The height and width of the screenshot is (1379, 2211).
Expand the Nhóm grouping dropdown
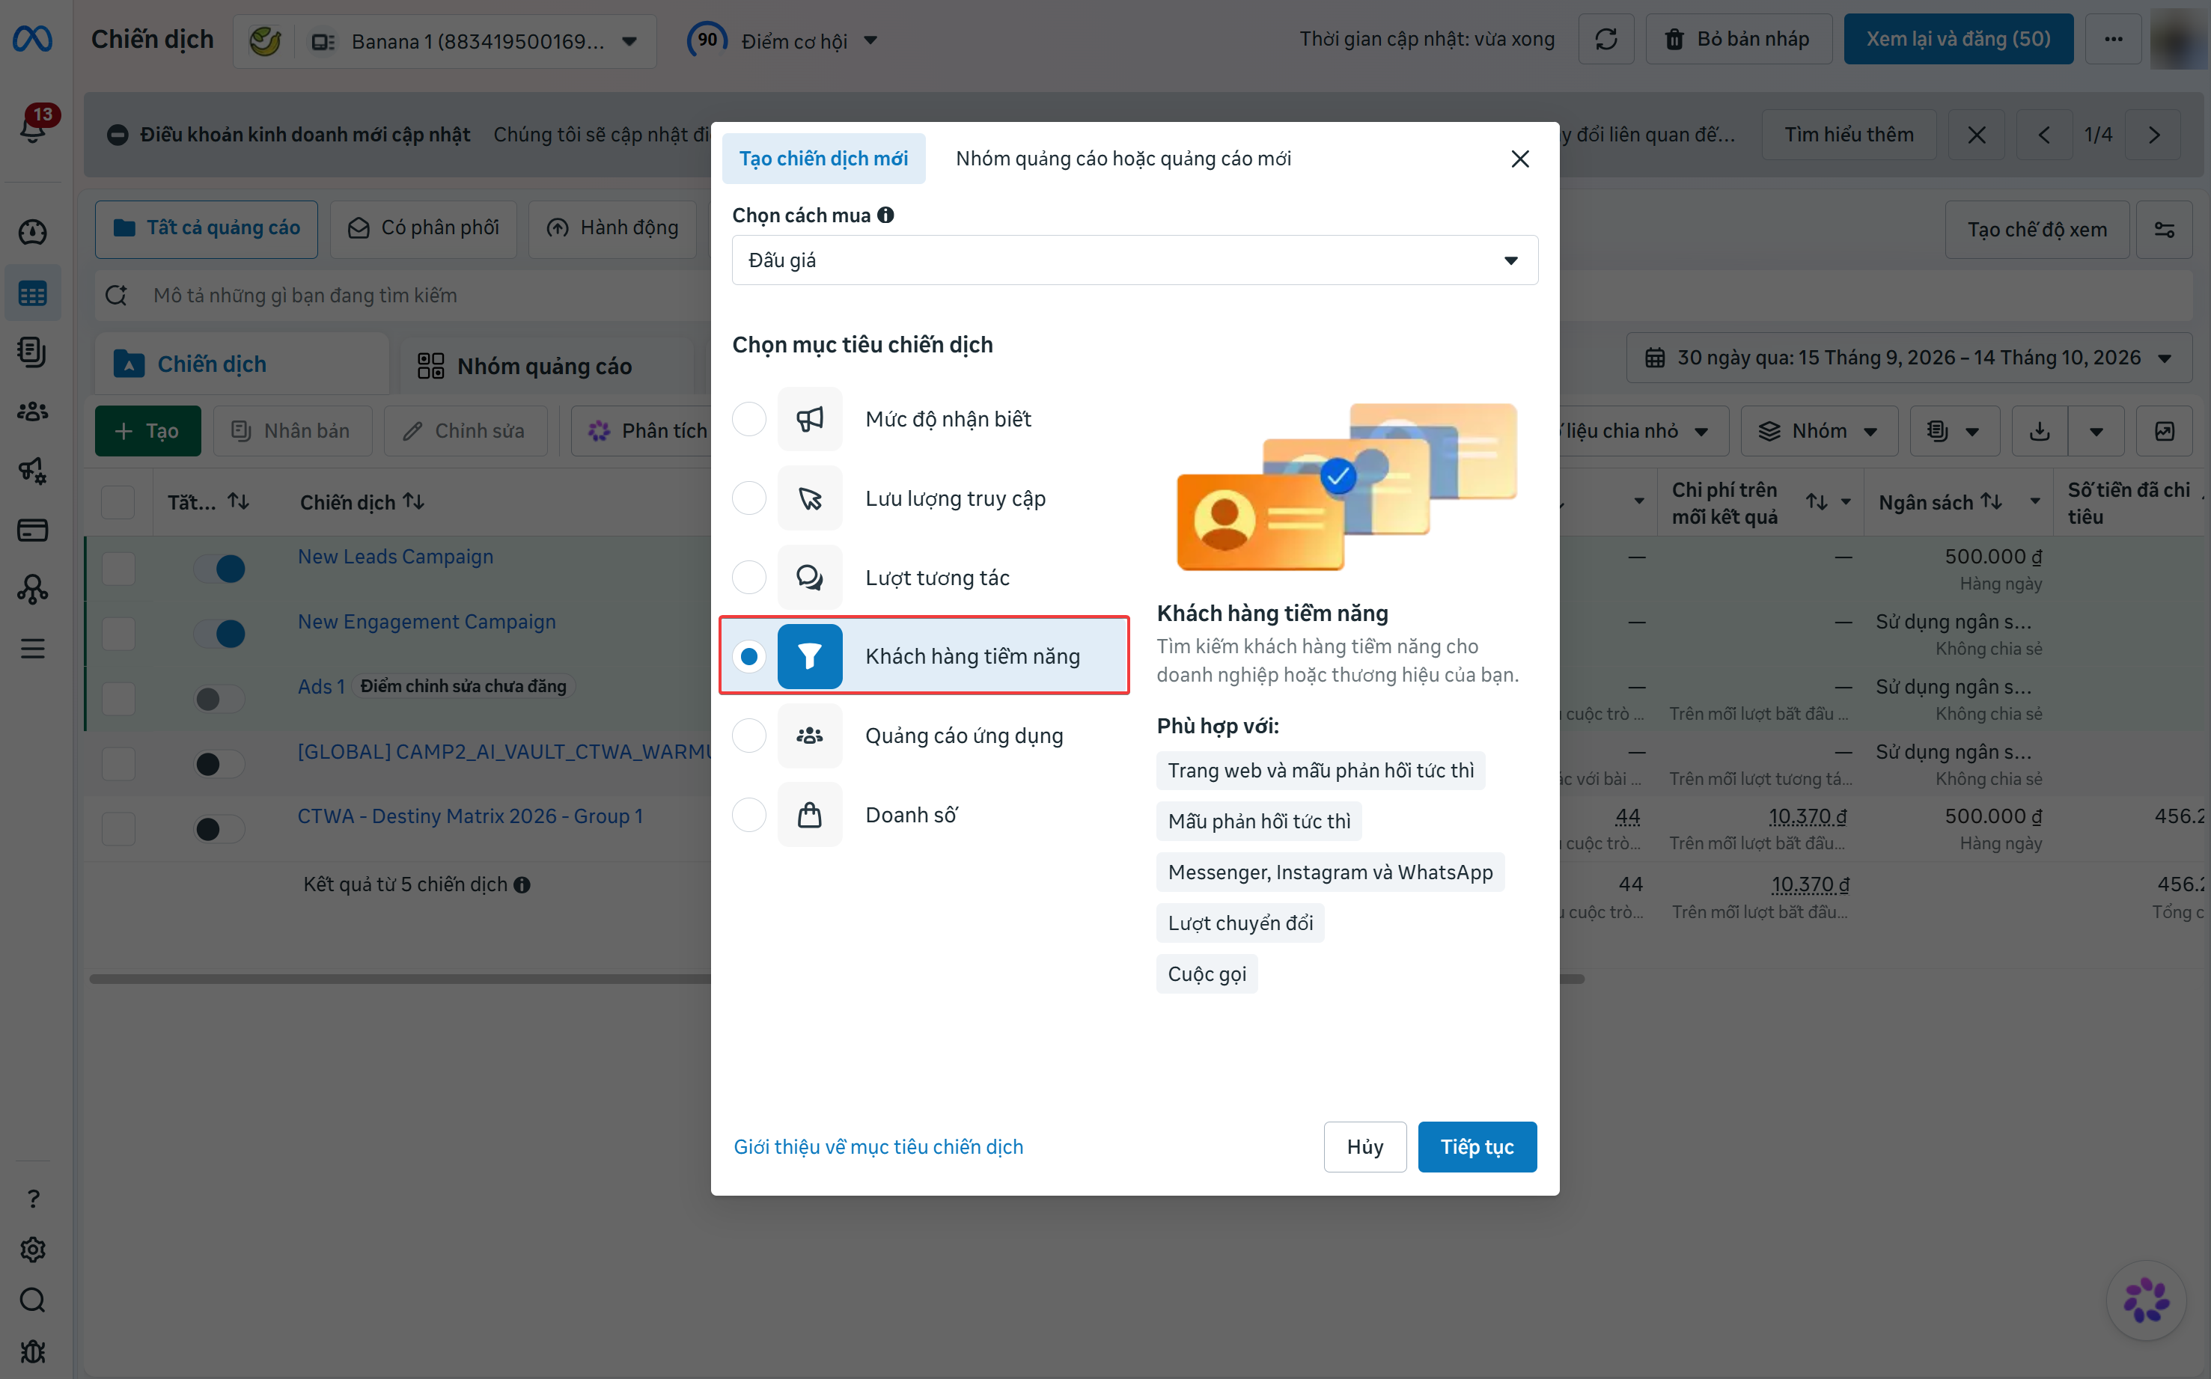(x=1819, y=432)
